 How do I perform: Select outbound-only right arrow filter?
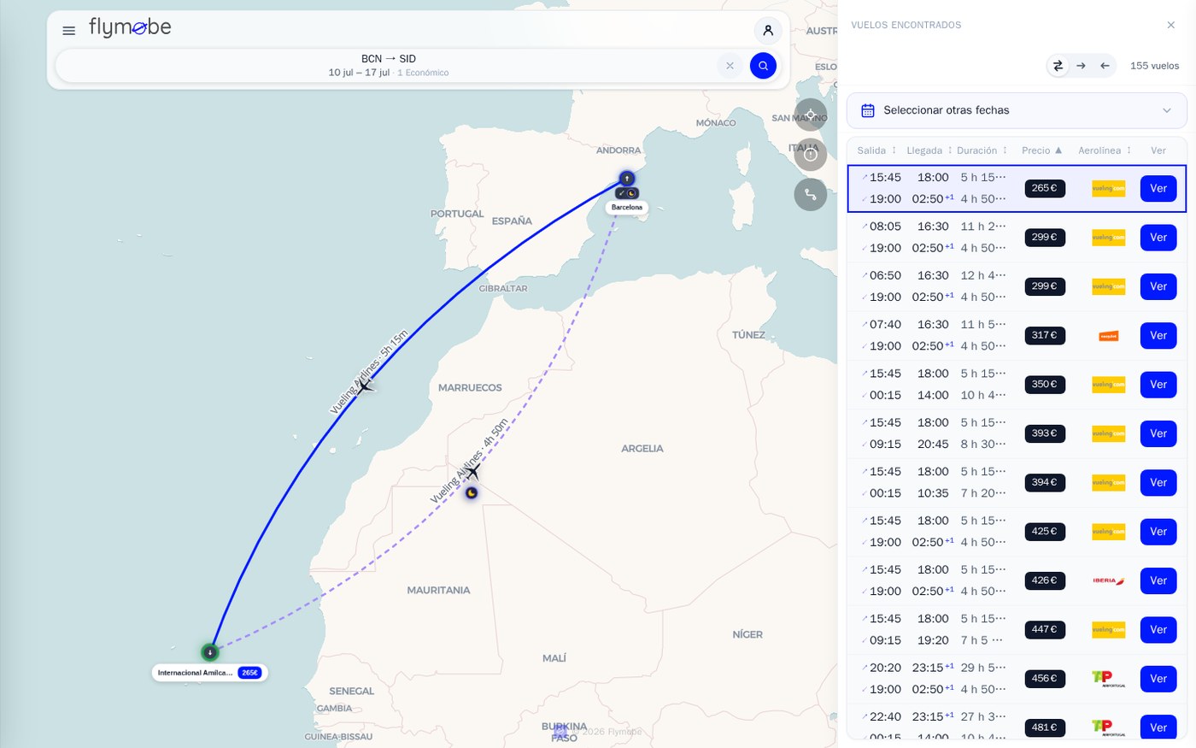click(x=1082, y=66)
